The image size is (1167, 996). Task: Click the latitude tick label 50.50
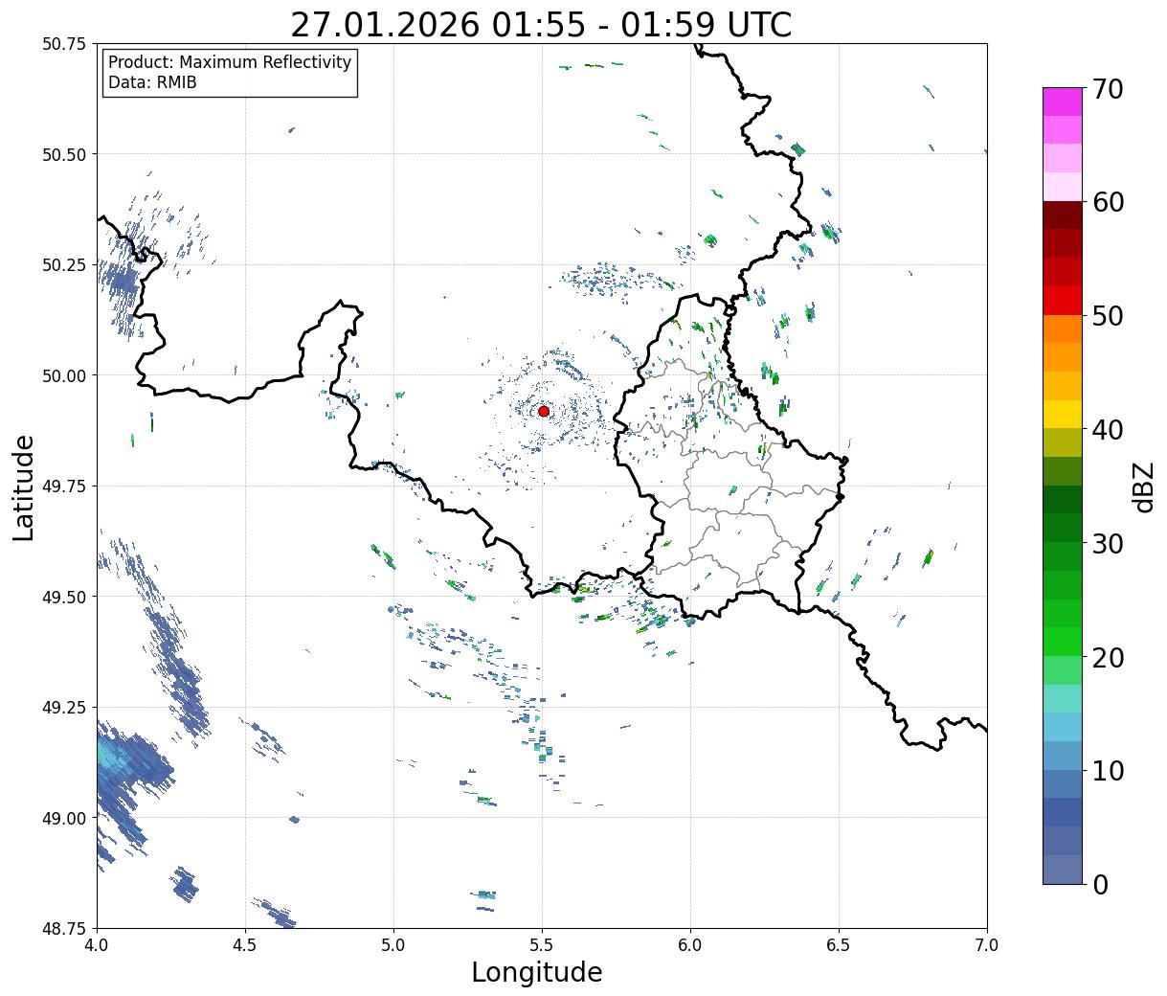tap(64, 154)
